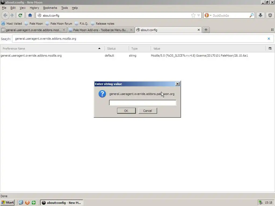
Task: Sort by the Value column header
Action: (x=208, y=49)
